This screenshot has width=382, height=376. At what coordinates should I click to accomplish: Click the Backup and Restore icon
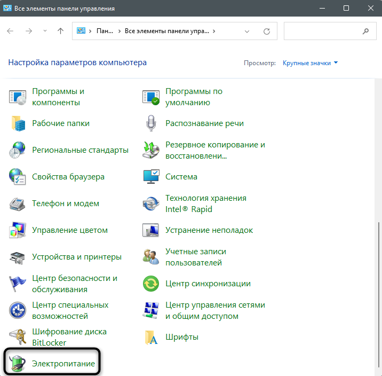pos(151,150)
